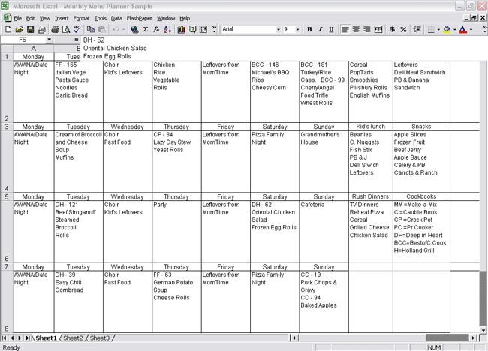Click the previous sheet navigation arrow
This screenshot has width=488, height=351.
pos(12,338)
